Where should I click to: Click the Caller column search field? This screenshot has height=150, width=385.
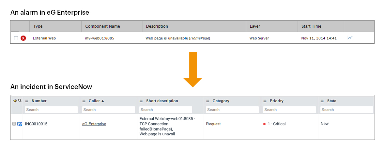(x=109, y=110)
